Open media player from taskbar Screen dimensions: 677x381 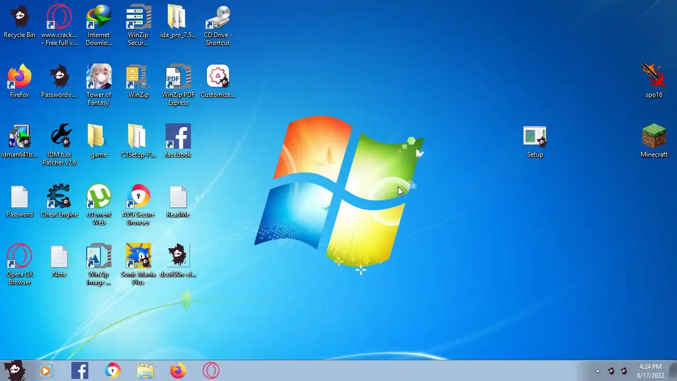pos(47,371)
